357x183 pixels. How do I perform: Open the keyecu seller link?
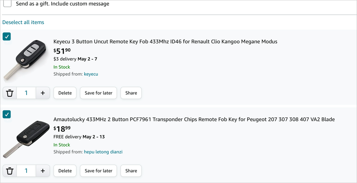pyautogui.click(x=91, y=74)
